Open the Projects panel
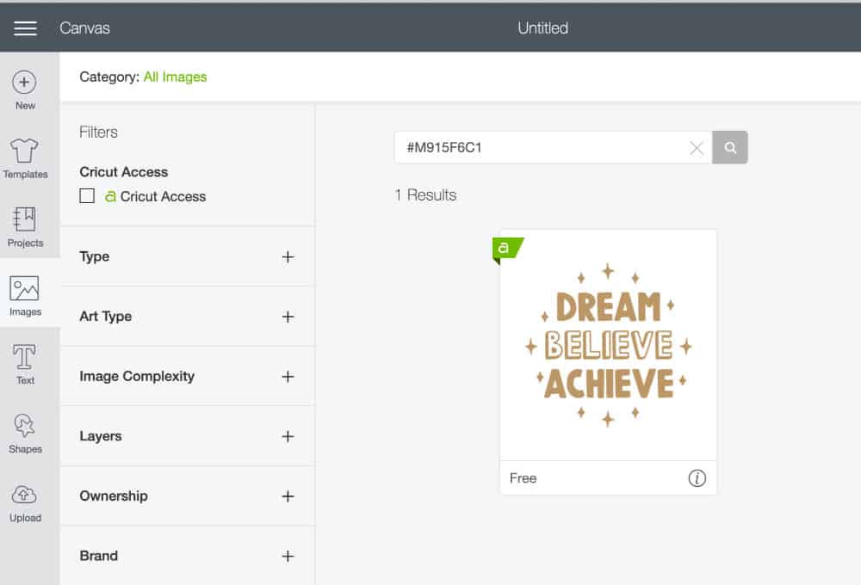Screen dimensions: 861x585 point(25,227)
